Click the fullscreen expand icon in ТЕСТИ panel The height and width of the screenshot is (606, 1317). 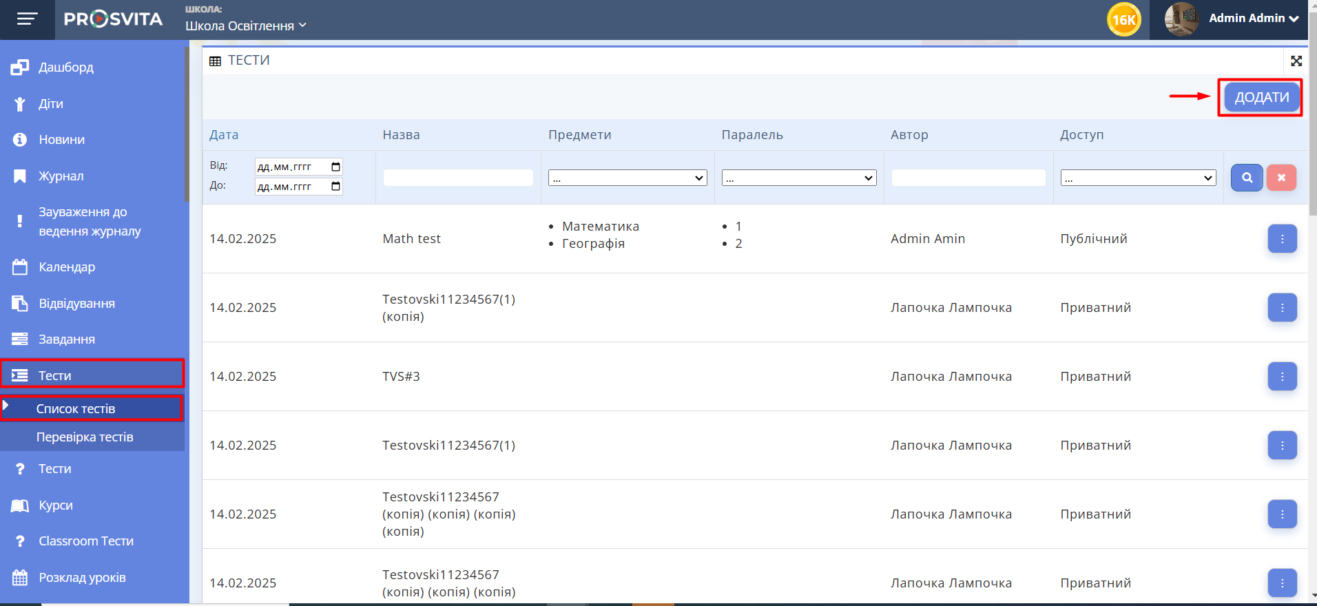click(x=1296, y=61)
